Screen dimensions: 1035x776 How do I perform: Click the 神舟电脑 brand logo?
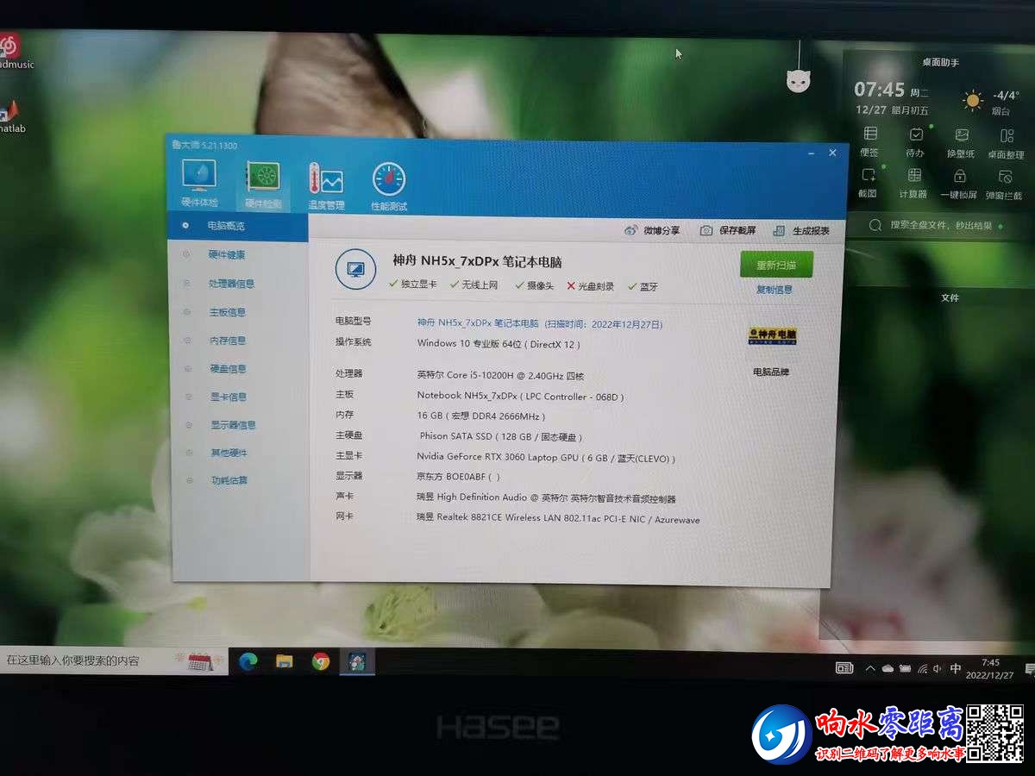(772, 336)
